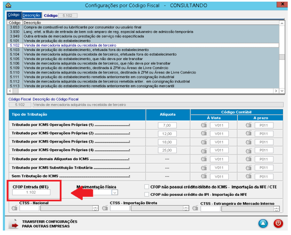The image size is (291, 235).
Task: Open A prazo lookup for Sem Tributação de ICMS
Action: coord(248,176)
